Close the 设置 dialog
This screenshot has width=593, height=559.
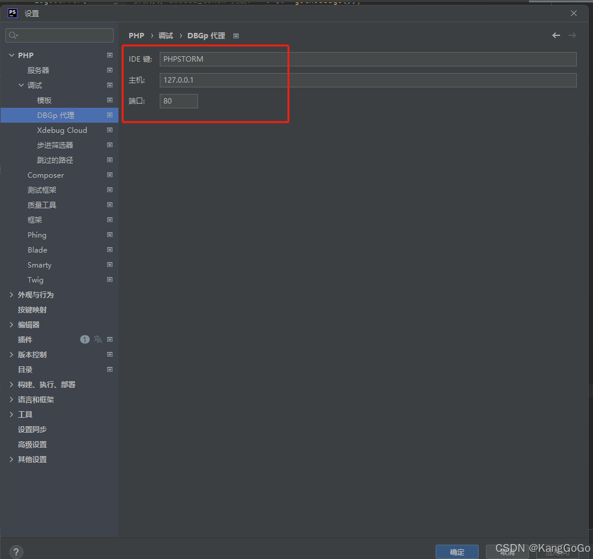pos(574,13)
